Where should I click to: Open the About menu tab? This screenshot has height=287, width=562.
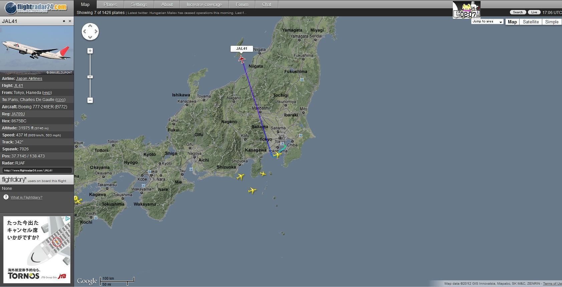pos(167,4)
